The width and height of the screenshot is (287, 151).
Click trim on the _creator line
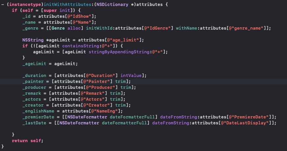(120, 105)
